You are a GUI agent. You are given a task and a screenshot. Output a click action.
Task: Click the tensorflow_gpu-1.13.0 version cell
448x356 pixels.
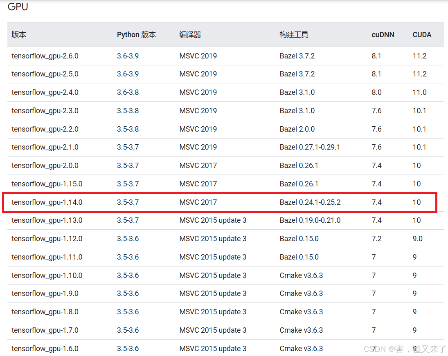pyautogui.click(x=47, y=220)
